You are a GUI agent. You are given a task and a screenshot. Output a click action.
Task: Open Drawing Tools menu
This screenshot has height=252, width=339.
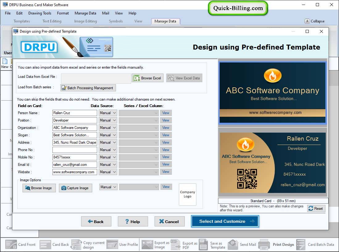40,13
